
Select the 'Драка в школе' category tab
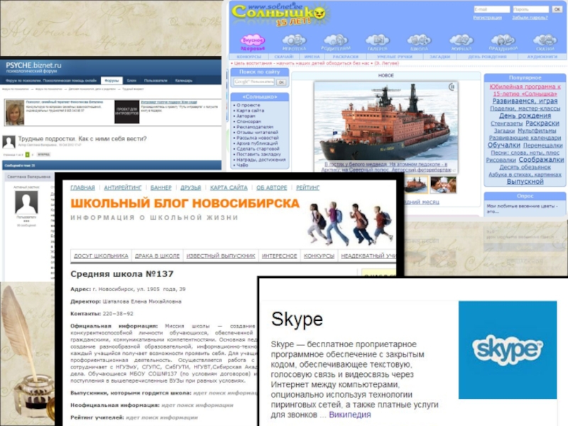(157, 256)
